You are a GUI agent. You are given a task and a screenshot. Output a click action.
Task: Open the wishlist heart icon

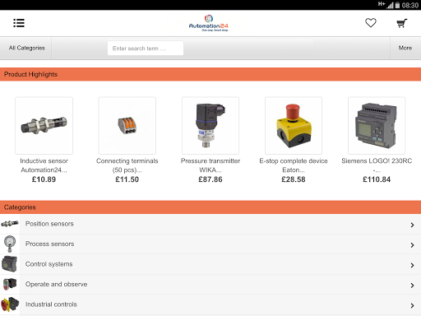coord(371,23)
